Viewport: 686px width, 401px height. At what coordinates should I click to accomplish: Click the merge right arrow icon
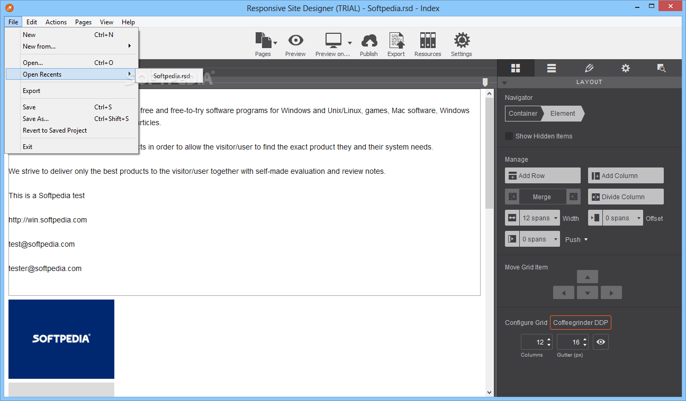(x=573, y=197)
